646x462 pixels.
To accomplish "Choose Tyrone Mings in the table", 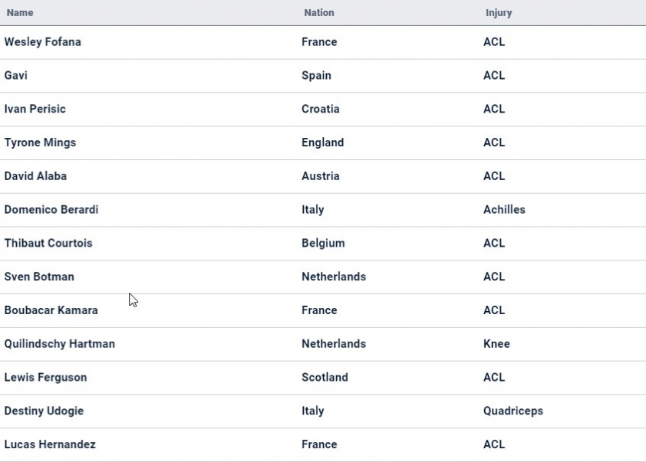I will [40, 143].
